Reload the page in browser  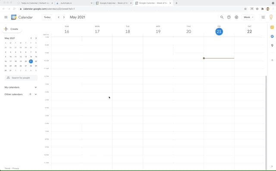click(14, 9)
